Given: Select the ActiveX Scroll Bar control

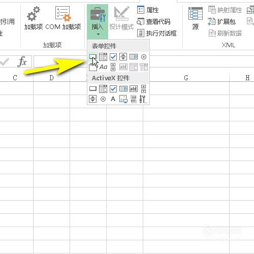Looking at the screenshot, I should pyautogui.click(x=143, y=89).
